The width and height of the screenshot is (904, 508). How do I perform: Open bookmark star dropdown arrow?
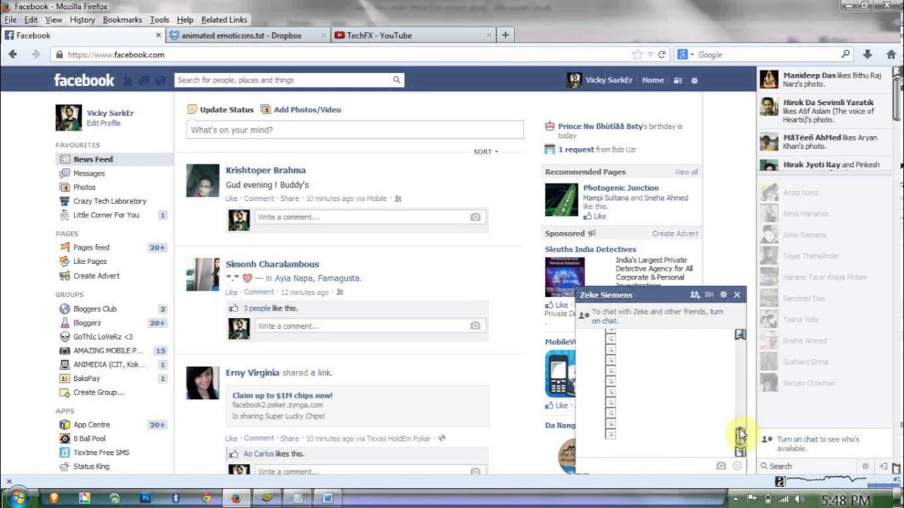pos(650,54)
